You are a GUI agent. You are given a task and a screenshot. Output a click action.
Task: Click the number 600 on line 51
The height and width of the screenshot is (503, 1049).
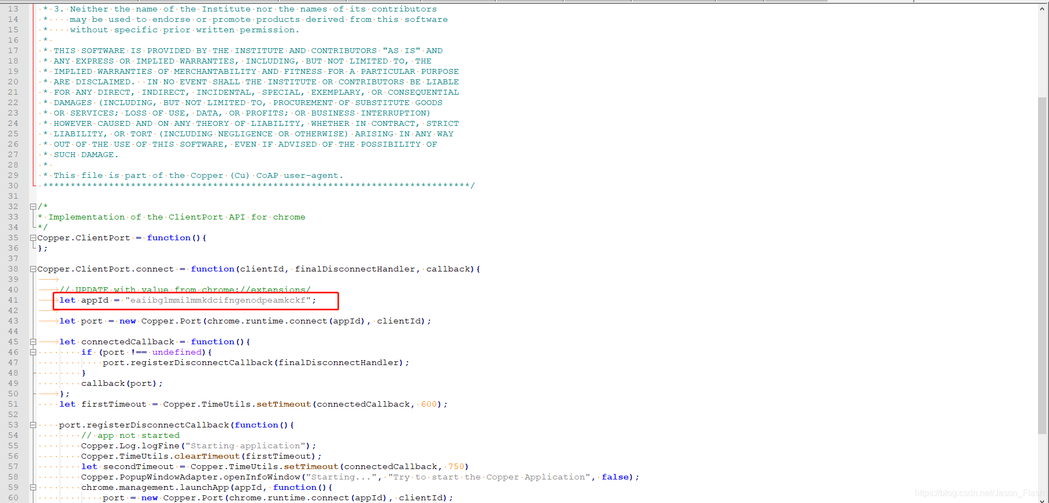[x=429, y=404]
